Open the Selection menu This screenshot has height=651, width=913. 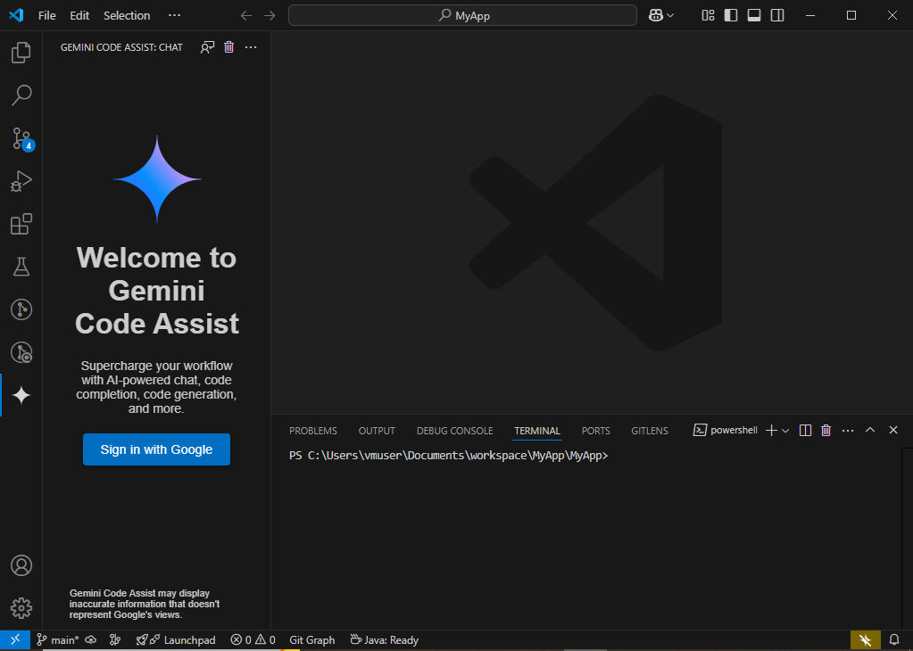pyautogui.click(x=127, y=16)
